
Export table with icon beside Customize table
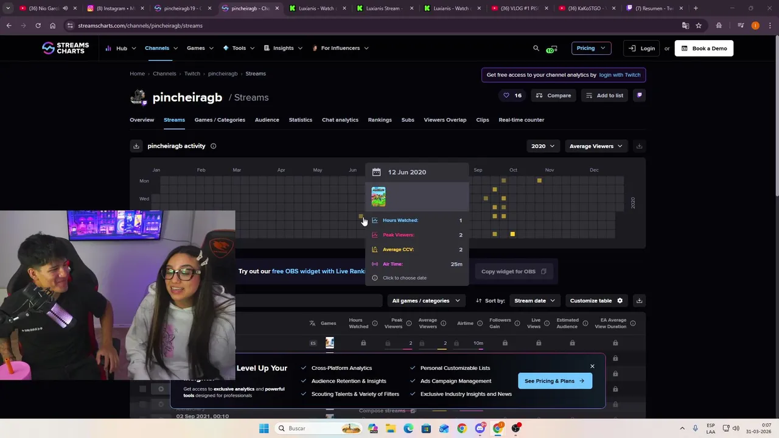(639, 301)
